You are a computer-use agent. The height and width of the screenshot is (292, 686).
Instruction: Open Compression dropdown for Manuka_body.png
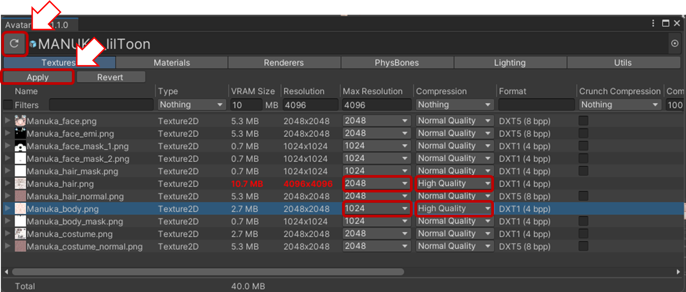click(454, 209)
